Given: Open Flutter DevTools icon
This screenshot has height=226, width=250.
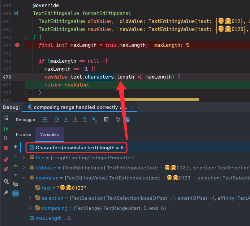Looking at the screenshot, I should (x=128, y=119).
